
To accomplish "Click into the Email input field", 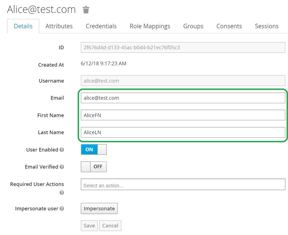I will point(183,98).
